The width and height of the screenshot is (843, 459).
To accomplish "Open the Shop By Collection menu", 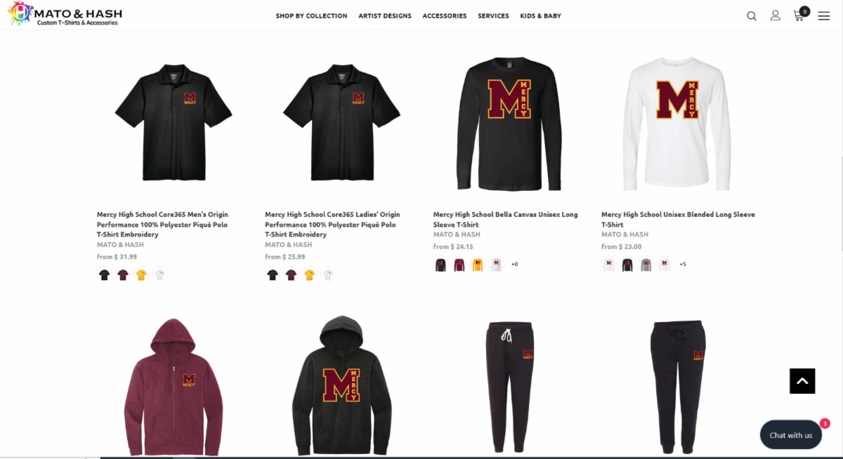I will [311, 15].
